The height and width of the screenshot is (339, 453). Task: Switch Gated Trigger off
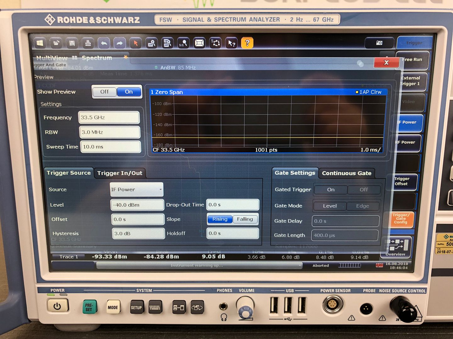tap(364, 190)
